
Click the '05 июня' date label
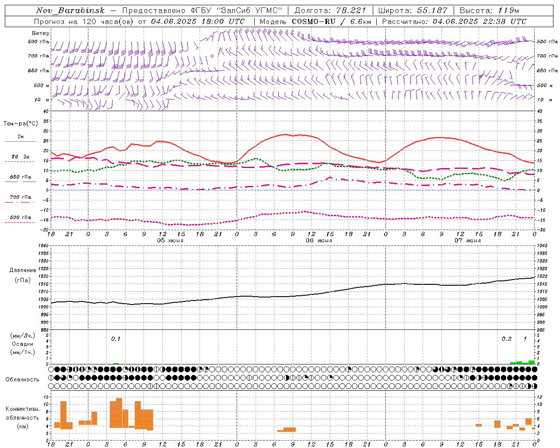click(x=170, y=240)
